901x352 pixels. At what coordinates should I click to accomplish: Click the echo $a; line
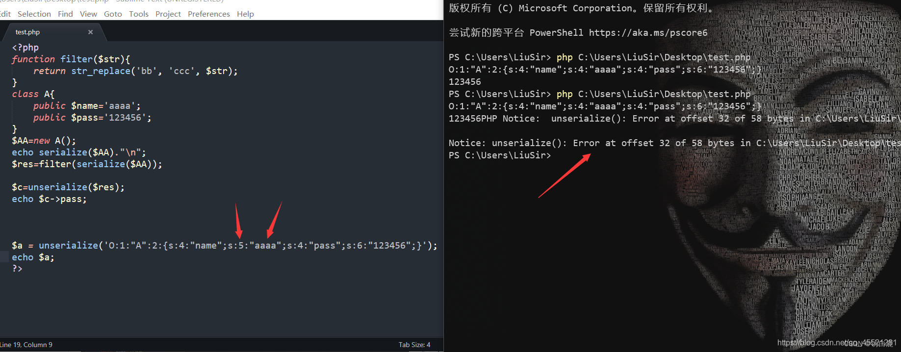tap(33, 257)
